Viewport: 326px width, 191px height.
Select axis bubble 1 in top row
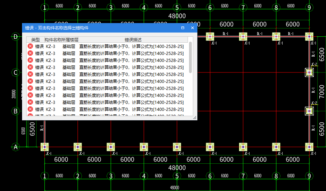tap(44, 8)
